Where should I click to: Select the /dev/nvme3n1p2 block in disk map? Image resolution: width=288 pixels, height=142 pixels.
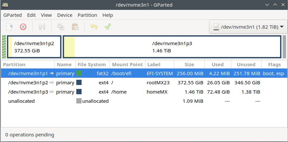(34, 47)
